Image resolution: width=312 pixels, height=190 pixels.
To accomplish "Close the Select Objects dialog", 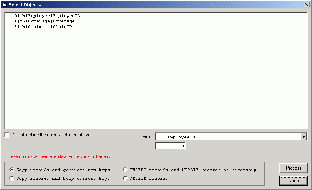I will click(306, 4).
